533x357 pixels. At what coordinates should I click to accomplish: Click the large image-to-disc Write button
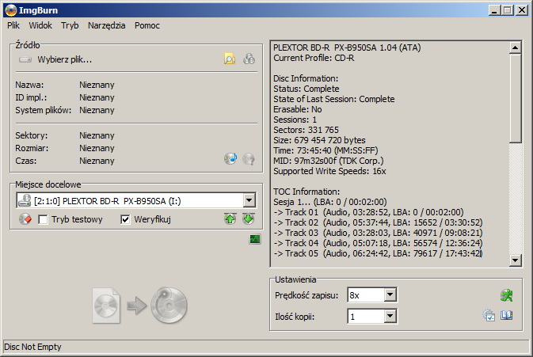click(x=140, y=306)
